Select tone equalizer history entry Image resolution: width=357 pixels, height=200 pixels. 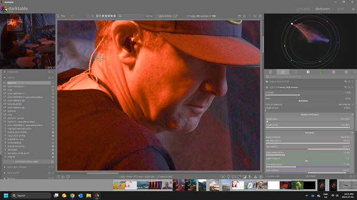pyautogui.click(x=14, y=104)
